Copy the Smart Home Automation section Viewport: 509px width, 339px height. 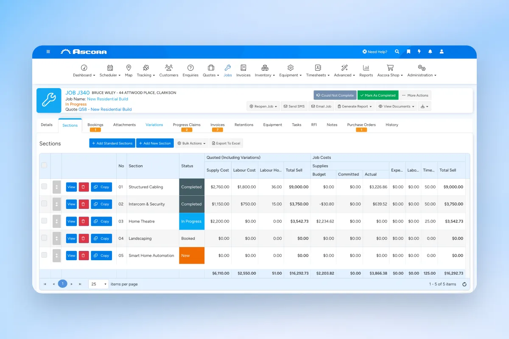click(x=101, y=256)
